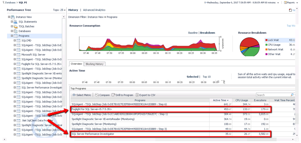Click the Databases node icon
This screenshot has height=143, width=301.
(x=16, y=31)
